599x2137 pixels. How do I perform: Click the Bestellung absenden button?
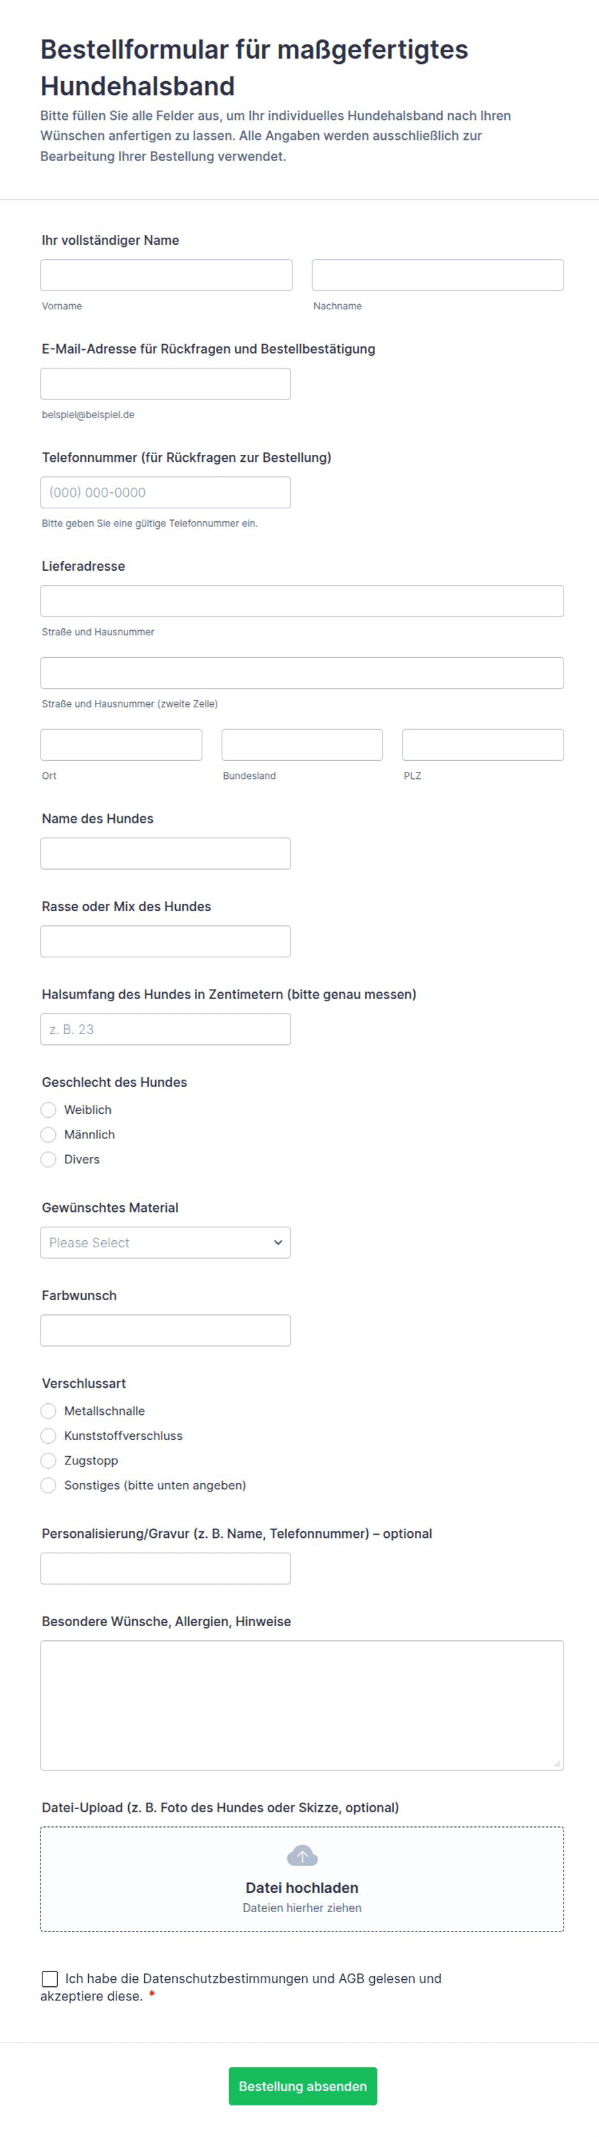click(302, 2085)
